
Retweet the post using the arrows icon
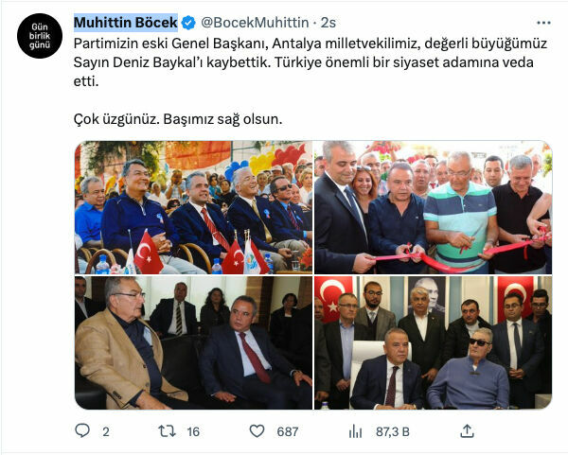coord(167,431)
